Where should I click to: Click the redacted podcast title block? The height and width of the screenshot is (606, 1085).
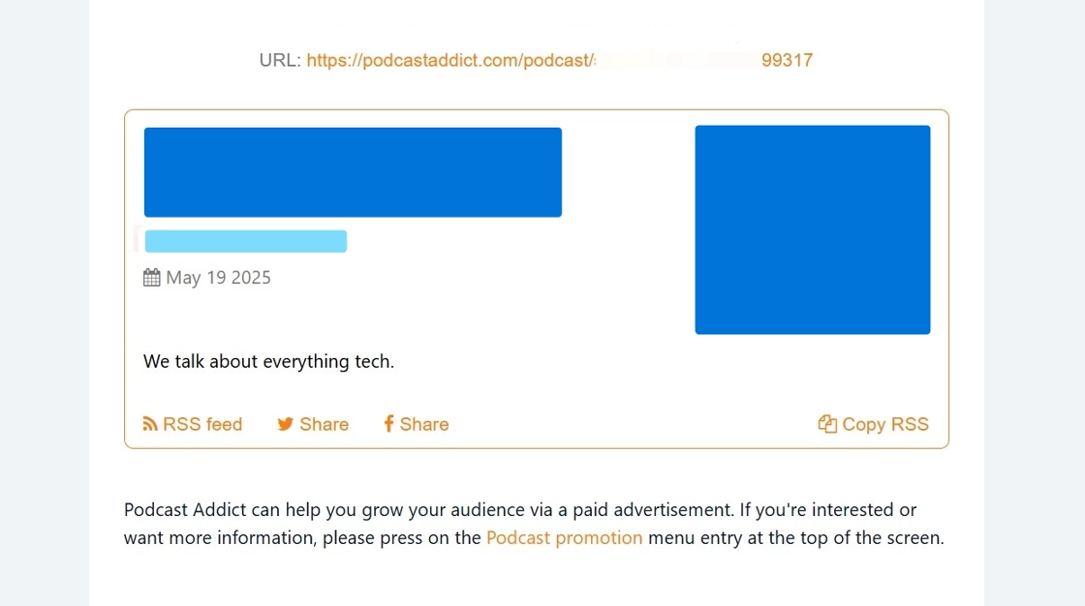click(x=353, y=172)
